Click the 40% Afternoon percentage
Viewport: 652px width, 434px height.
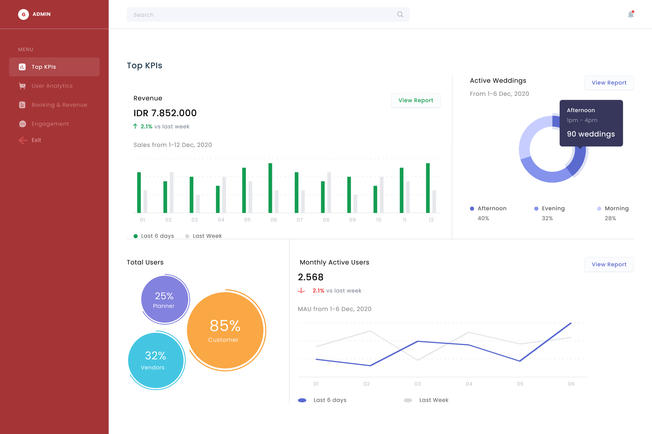coord(483,218)
